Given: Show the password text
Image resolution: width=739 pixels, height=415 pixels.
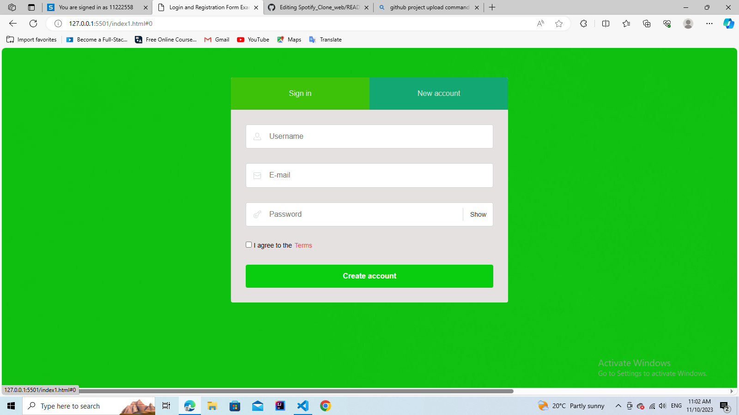Looking at the screenshot, I should (x=478, y=214).
